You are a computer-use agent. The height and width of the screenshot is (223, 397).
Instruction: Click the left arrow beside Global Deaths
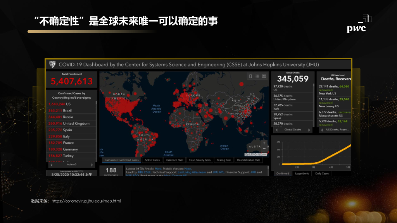pyautogui.click(x=276, y=130)
